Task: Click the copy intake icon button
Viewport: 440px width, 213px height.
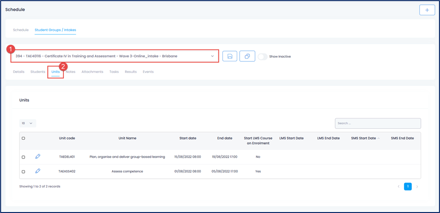Action: click(x=247, y=56)
